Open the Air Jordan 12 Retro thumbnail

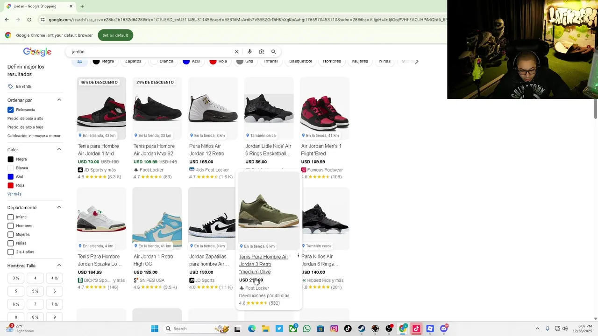point(213,108)
